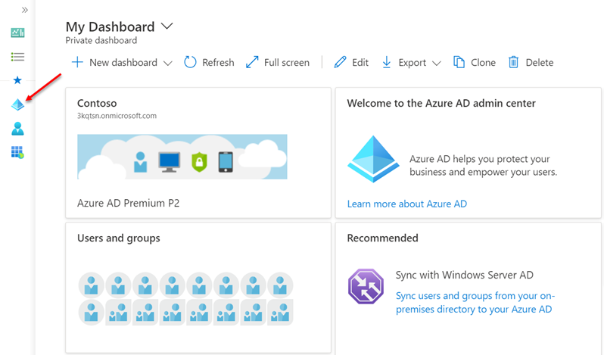This screenshot has height=355, width=604.
Task: Expand the sidebar with double chevron
Action: pos(25,10)
